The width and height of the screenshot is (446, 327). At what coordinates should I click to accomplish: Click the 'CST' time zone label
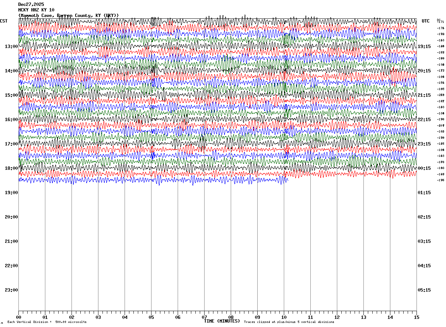[x=4, y=21]
